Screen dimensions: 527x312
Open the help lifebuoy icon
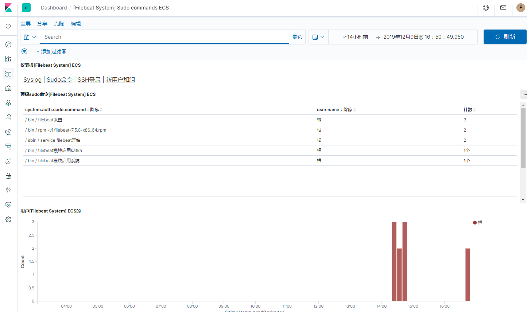[486, 8]
